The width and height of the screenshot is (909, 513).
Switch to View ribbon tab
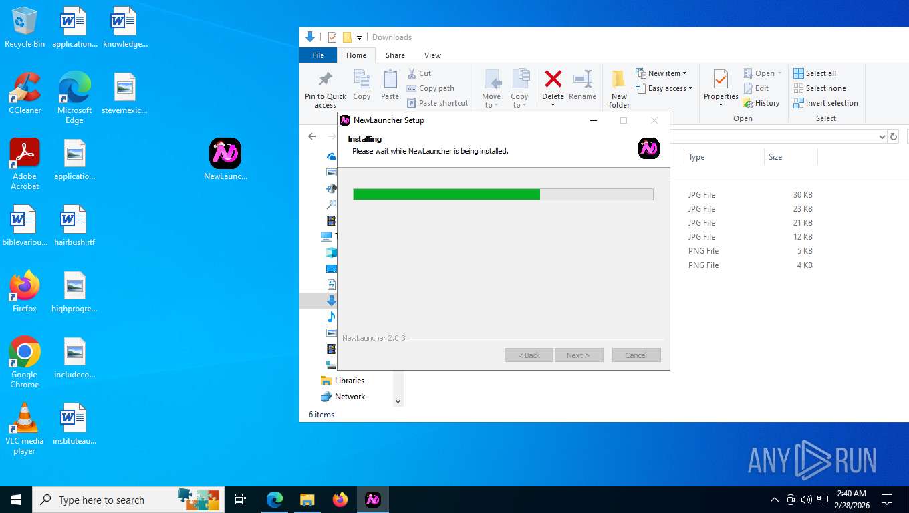click(x=432, y=55)
